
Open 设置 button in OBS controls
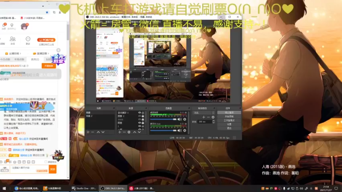click(x=229, y=124)
